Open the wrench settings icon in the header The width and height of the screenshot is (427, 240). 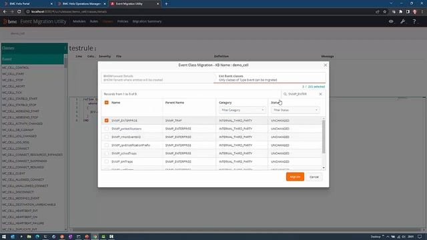tap(403, 21)
